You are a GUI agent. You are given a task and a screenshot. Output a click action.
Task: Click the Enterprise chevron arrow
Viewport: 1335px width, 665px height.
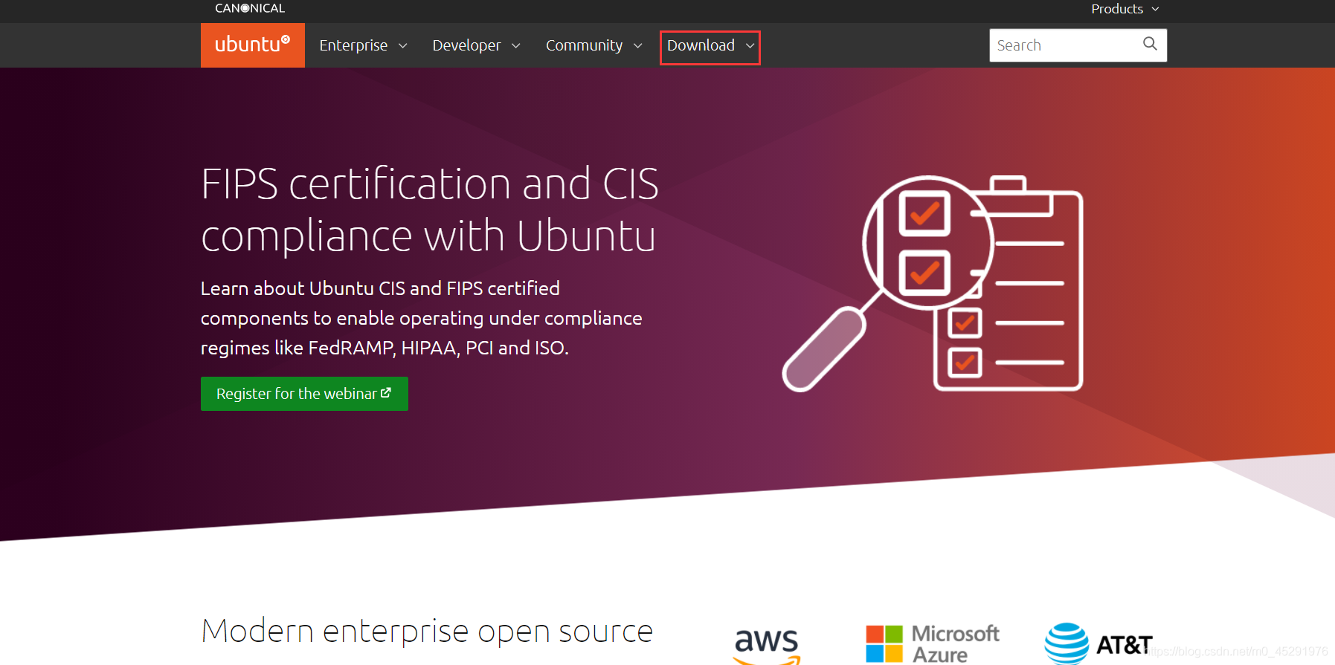[x=403, y=46]
